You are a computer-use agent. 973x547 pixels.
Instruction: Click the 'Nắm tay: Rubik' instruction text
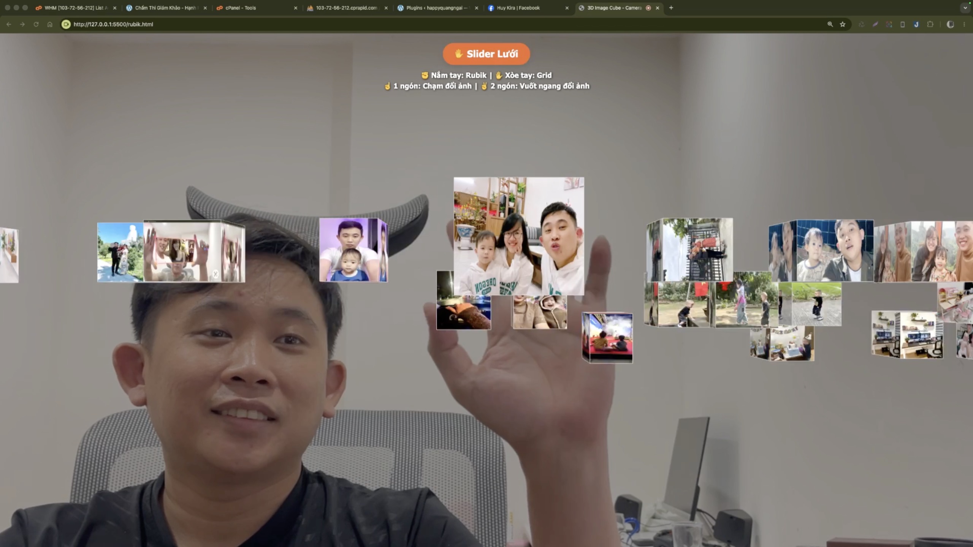click(x=454, y=75)
